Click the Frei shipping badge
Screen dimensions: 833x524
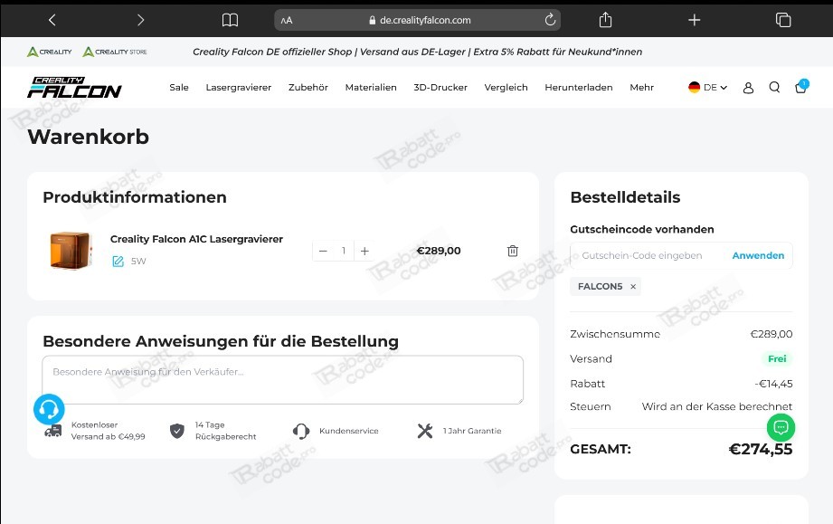777,358
